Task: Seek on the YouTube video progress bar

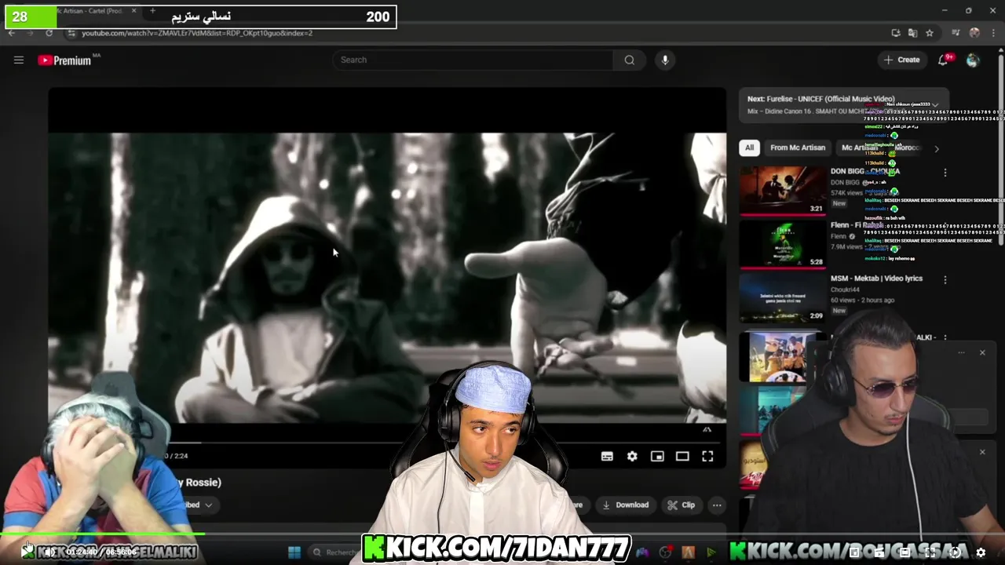Action: (448, 443)
